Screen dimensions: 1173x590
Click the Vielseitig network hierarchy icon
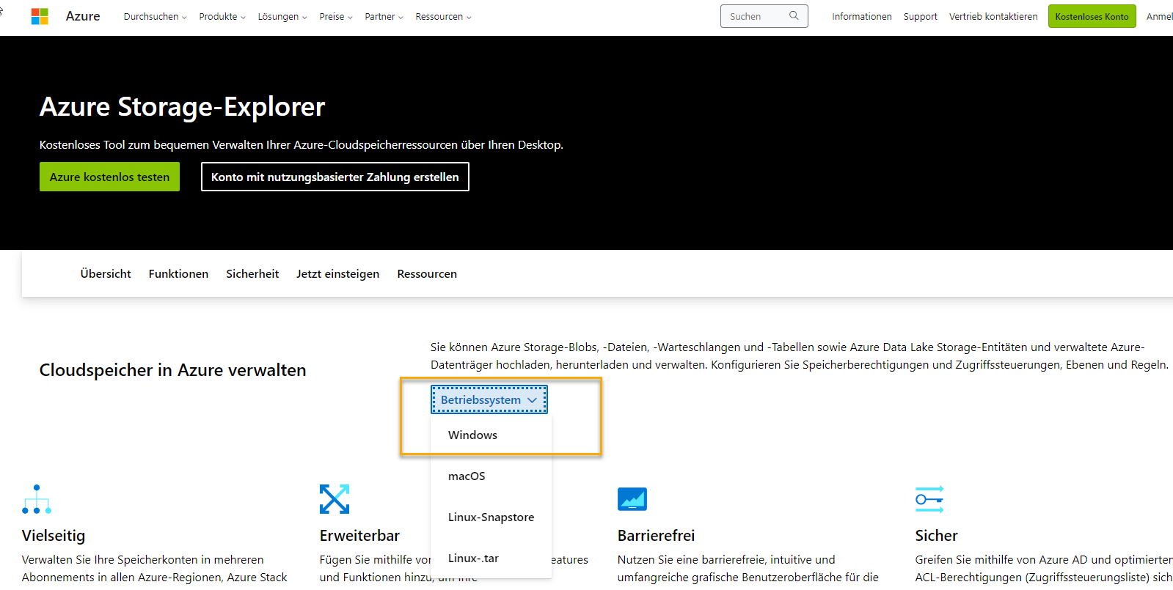37,499
